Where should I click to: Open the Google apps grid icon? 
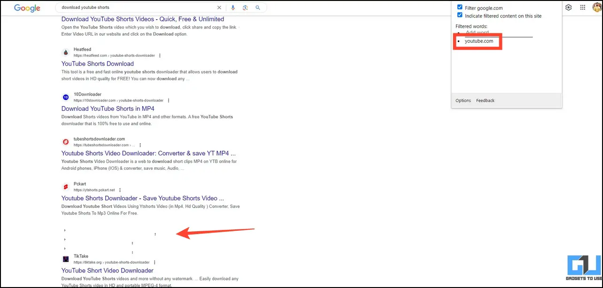pos(583,8)
